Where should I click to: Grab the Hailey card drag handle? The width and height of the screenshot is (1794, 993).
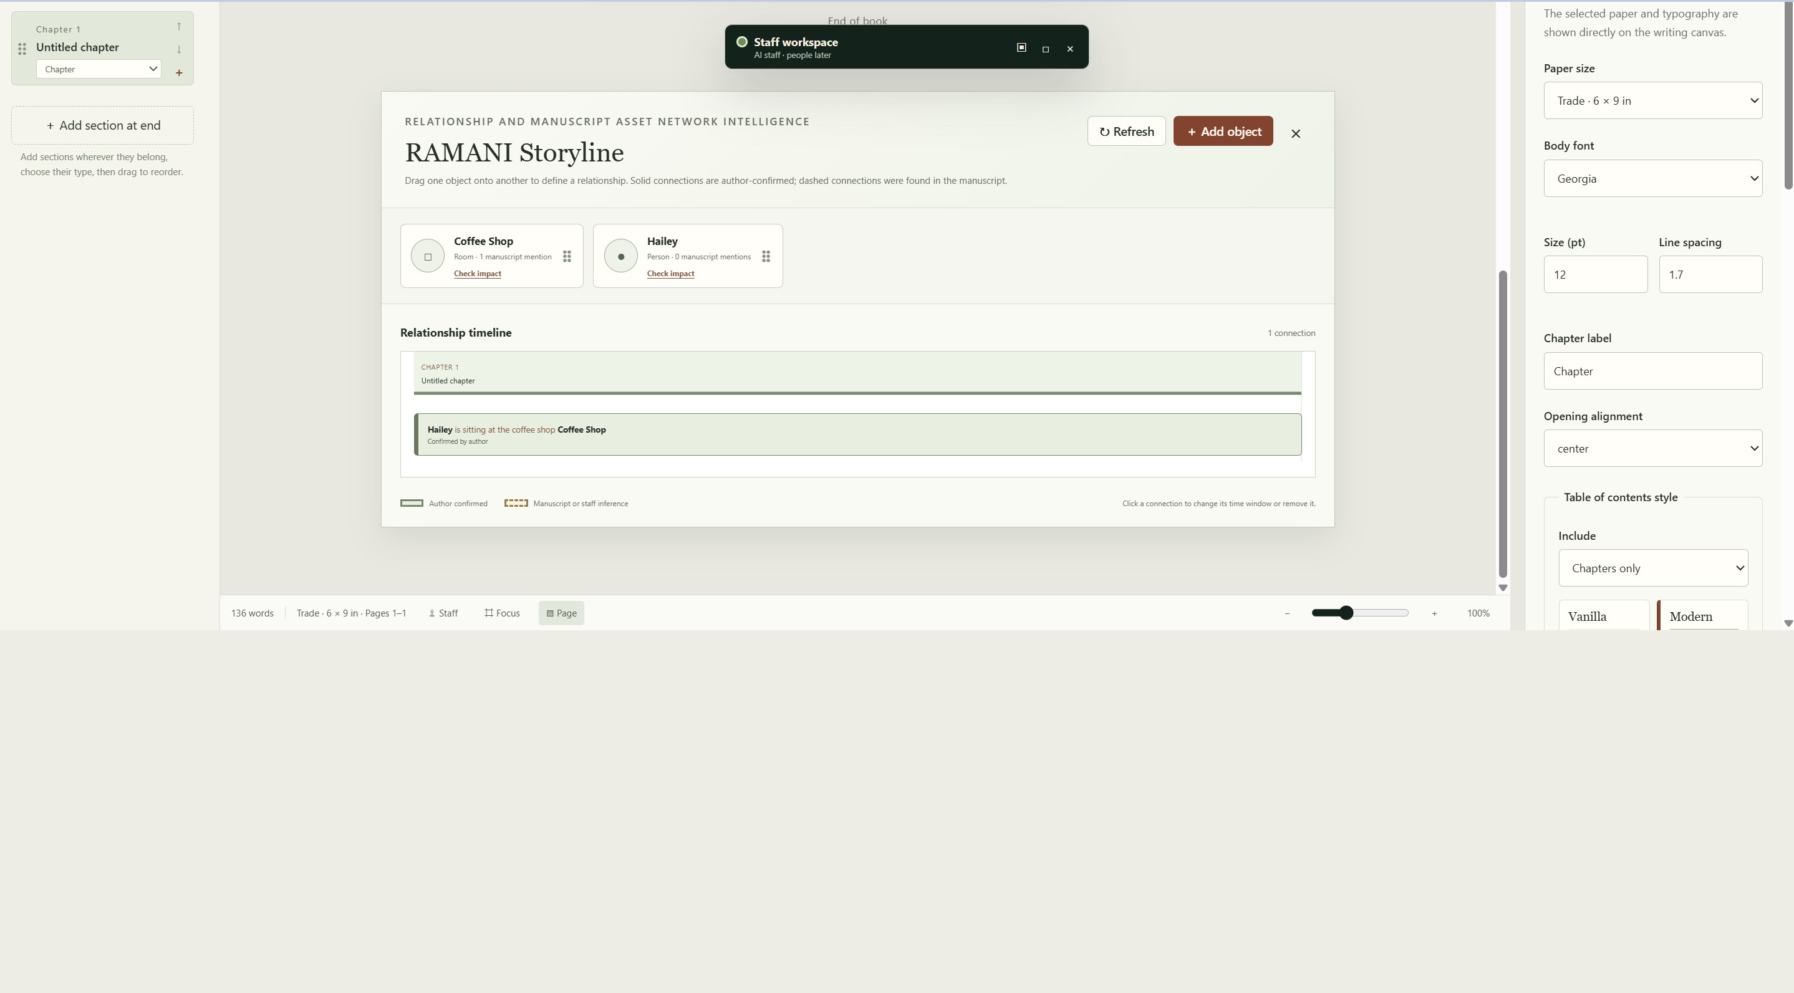766,256
